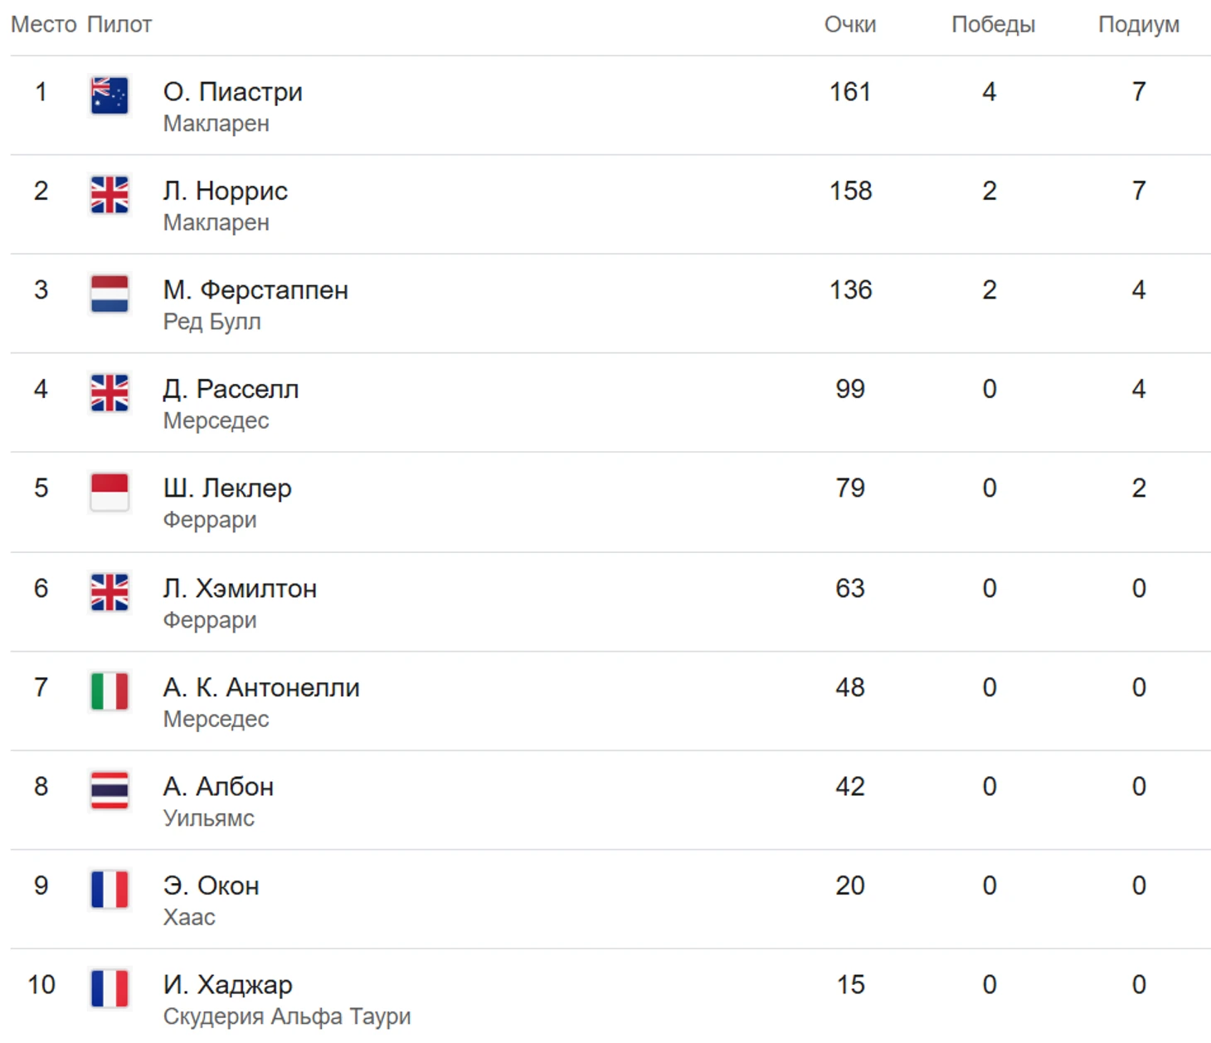Screen dimensions: 1211x1043
Task: Open the Скудерия Альфа Таури team text
Action: pyautogui.click(x=287, y=1016)
